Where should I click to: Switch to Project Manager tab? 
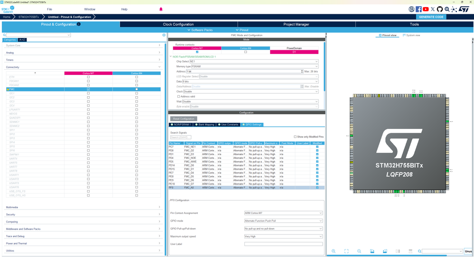coord(296,24)
